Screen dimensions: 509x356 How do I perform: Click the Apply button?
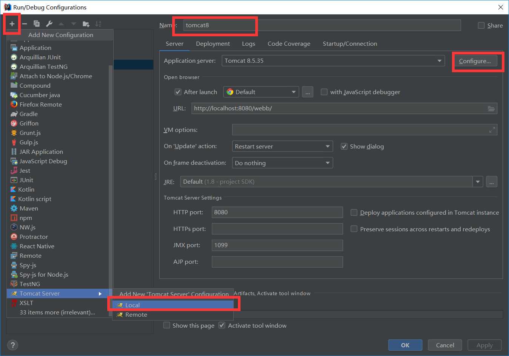pos(484,345)
